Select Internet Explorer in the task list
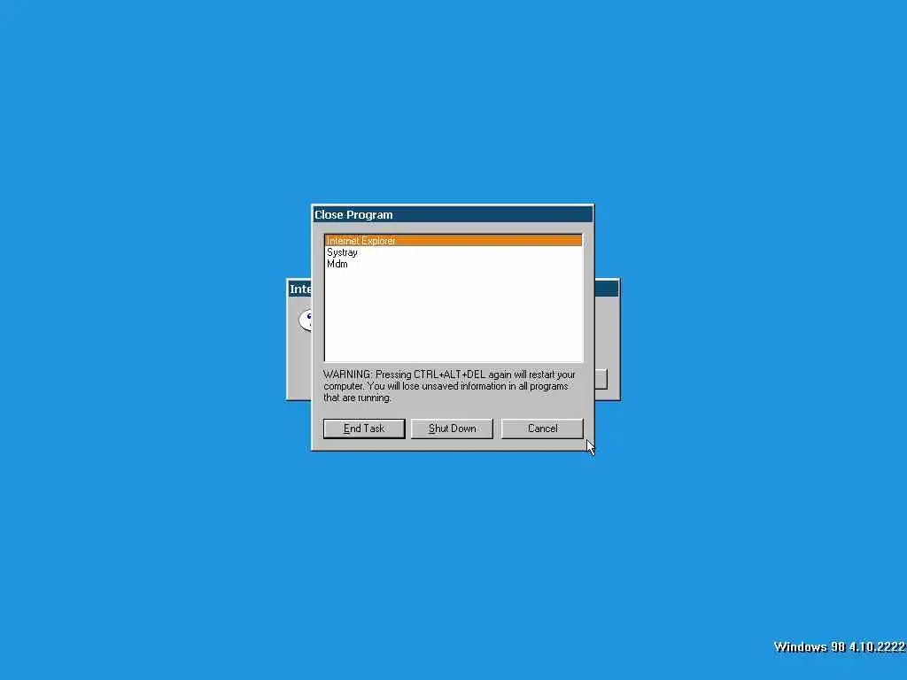This screenshot has height=680, width=907. click(453, 241)
